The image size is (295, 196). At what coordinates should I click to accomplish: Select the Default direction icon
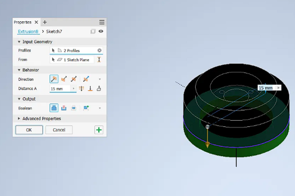click(x=54, y=79)
